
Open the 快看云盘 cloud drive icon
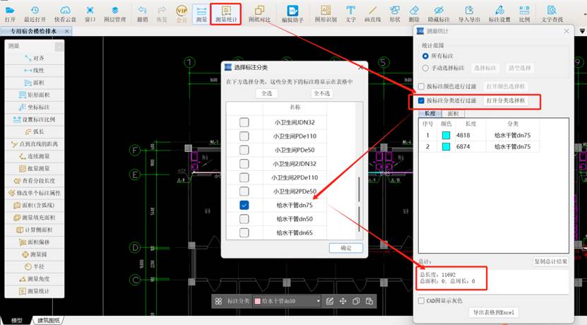(x=65, y=14)
